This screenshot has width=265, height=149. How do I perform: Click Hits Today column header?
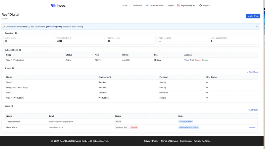pyautogui.click(x=211, y=77)
